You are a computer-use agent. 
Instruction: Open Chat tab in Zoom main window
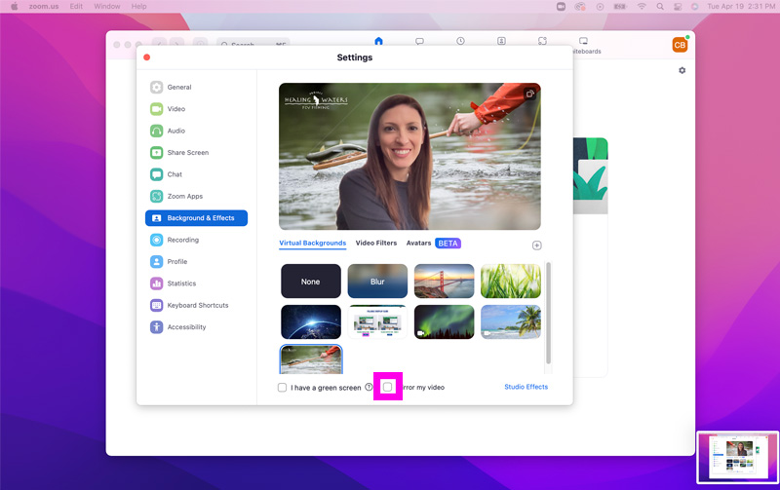(420, 41)
